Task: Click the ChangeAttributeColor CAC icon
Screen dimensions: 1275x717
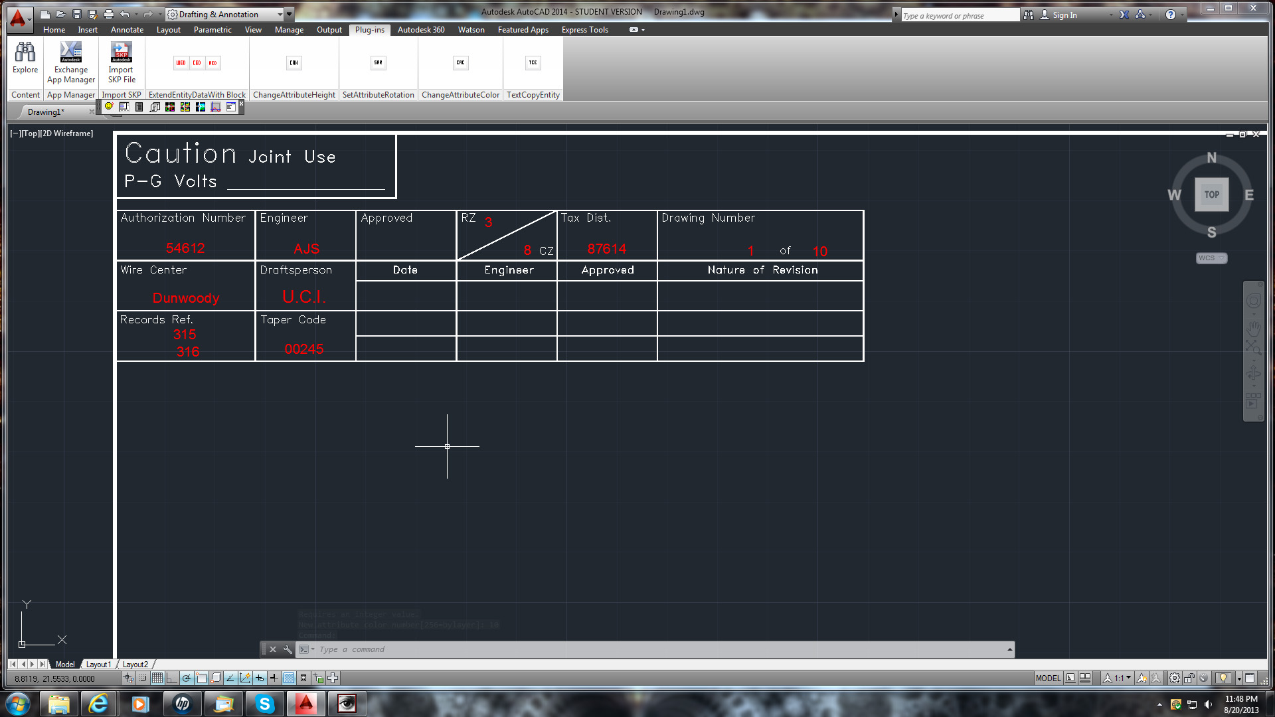Action: click(x=460, y=62)
